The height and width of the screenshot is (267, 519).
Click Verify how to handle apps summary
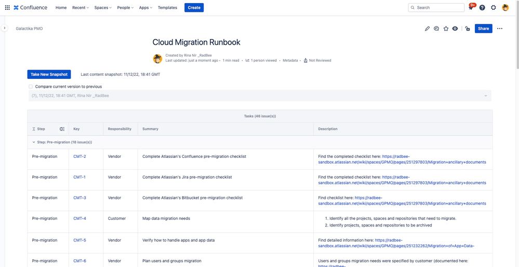[178, 240]
